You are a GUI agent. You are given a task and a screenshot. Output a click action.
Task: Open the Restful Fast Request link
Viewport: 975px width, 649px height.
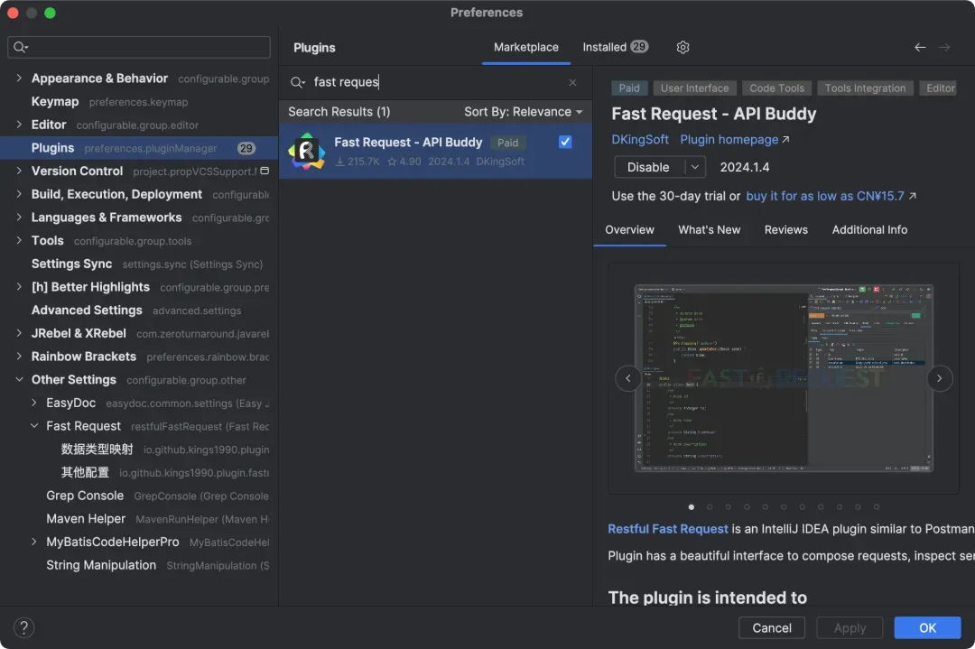point(668,528)
